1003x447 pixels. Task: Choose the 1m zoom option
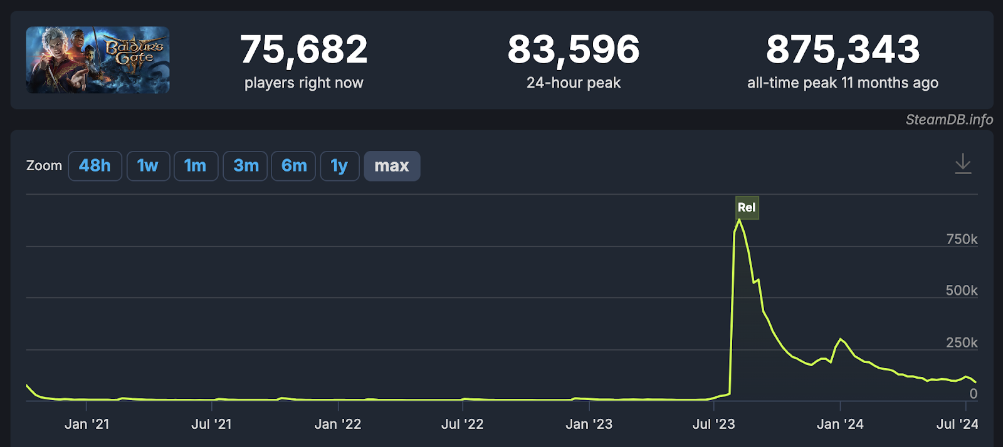click(196, 166)
